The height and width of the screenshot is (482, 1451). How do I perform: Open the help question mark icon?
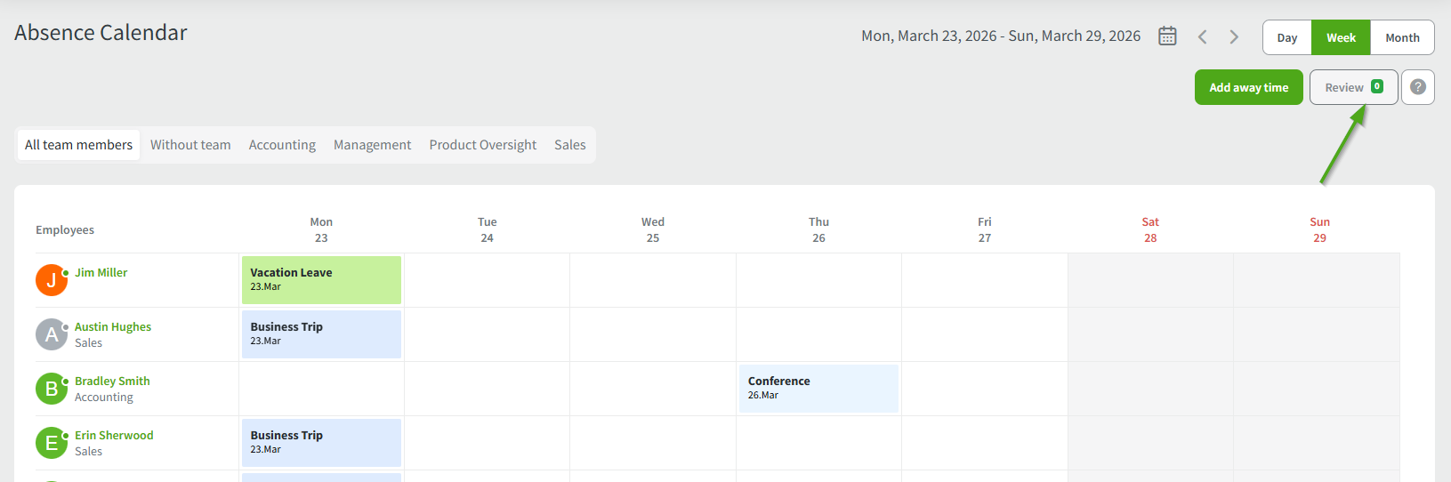coord(1417,87)
